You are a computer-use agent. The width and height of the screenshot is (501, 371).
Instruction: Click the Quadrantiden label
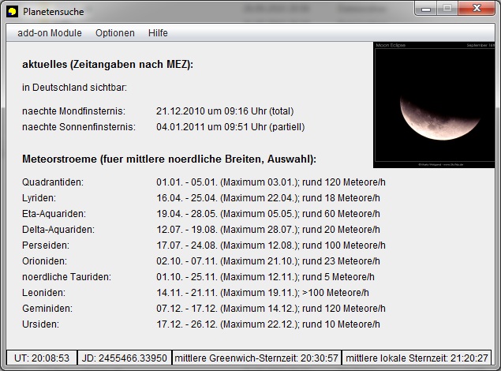coord(53,182)
